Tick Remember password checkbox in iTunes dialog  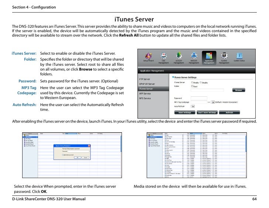(x=63, y=155)
